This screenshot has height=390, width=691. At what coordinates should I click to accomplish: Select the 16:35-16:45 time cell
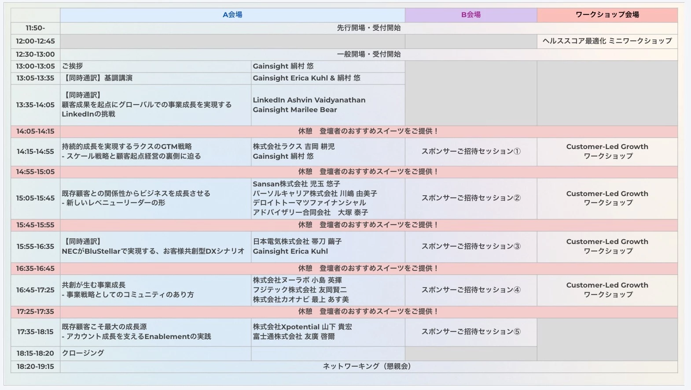pyautogui.click(x=35, y=269)
